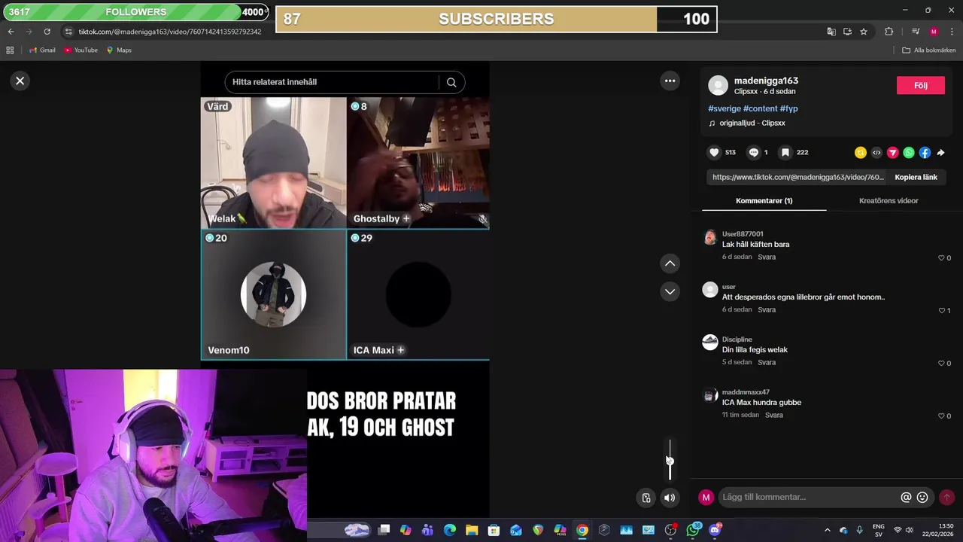
Task: Open Maps bookmark
Action: 119,50
